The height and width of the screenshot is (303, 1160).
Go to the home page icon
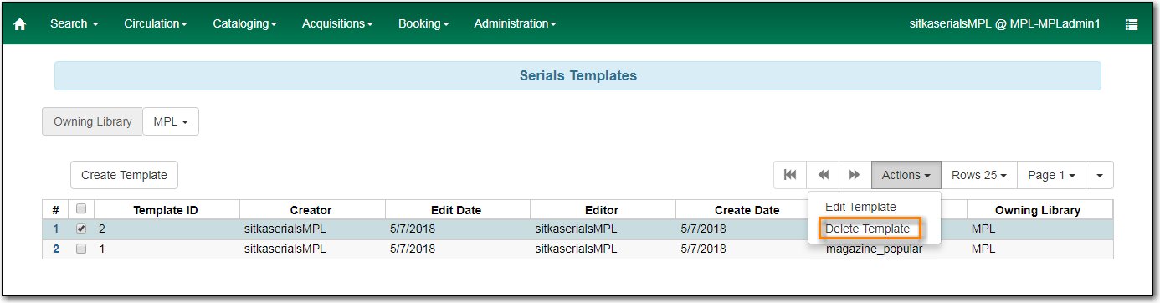tap(20, 24)
